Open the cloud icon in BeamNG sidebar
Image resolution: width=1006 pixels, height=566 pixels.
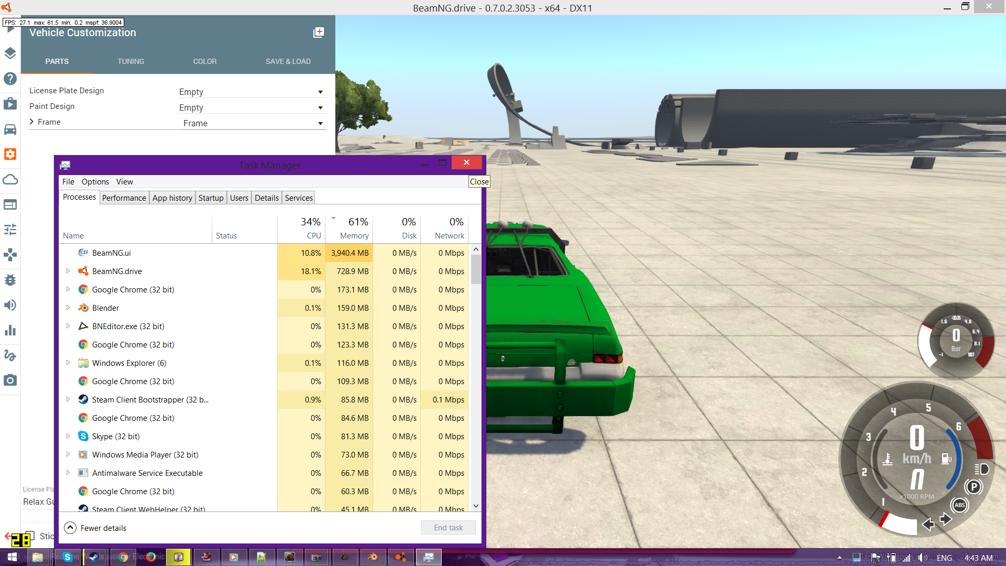(10, 179)
